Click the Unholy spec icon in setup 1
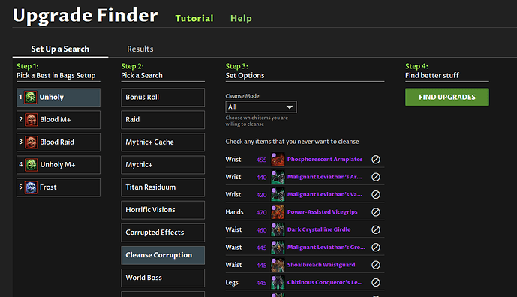The height and width of the screenshot is (297, 517). 31,97
